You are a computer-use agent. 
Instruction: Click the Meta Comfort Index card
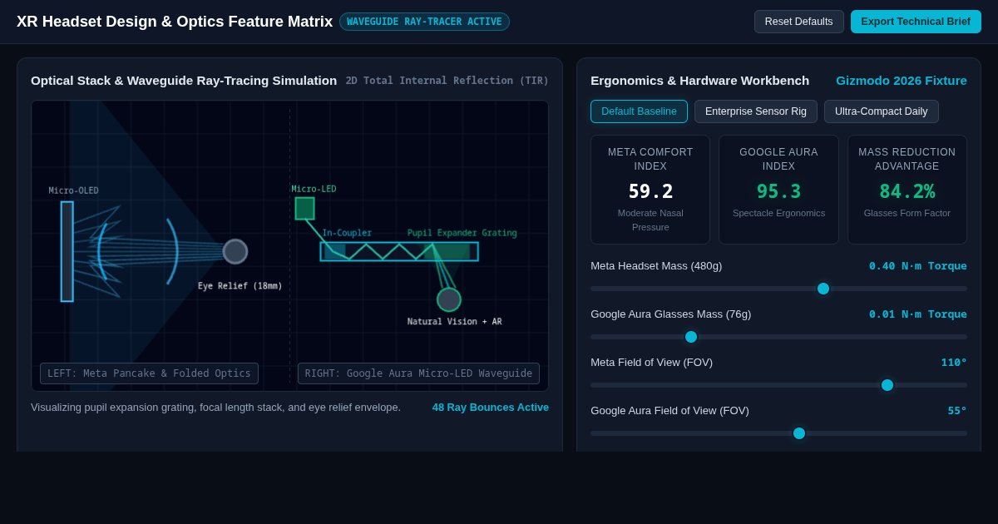[x=650, y=190]
